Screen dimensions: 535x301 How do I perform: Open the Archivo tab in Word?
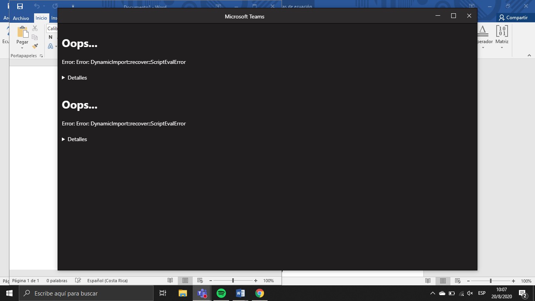pyautogui.click(x=21, y=18)
